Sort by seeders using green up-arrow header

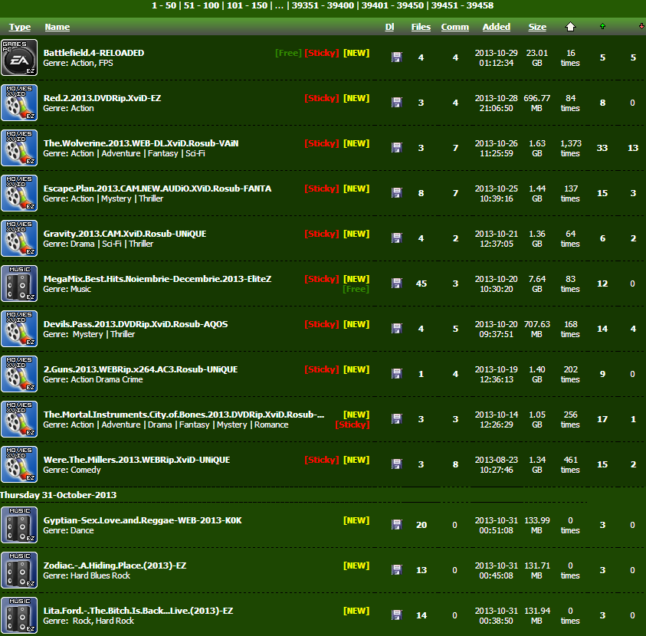(x=603, y=26)
